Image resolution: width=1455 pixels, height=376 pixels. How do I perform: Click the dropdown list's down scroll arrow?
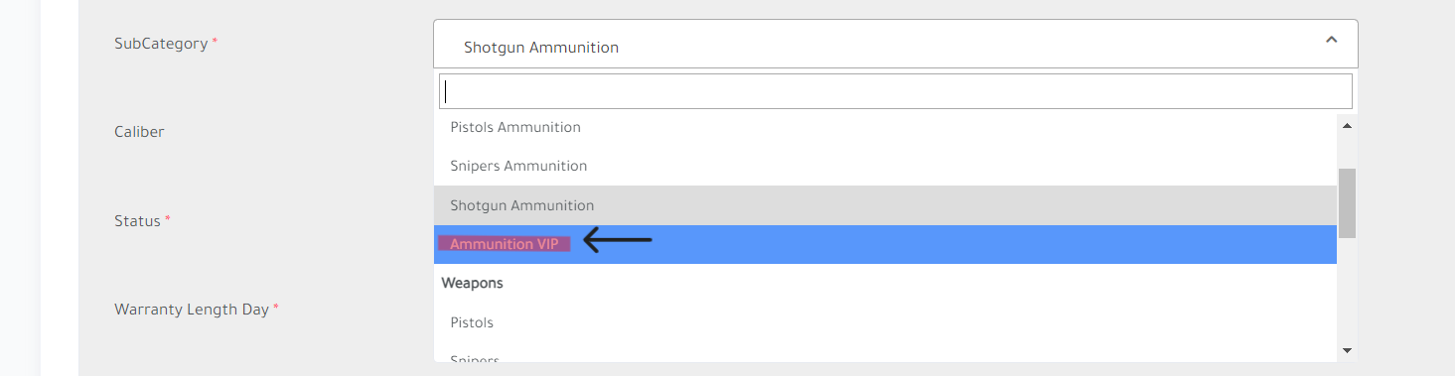1347,350
